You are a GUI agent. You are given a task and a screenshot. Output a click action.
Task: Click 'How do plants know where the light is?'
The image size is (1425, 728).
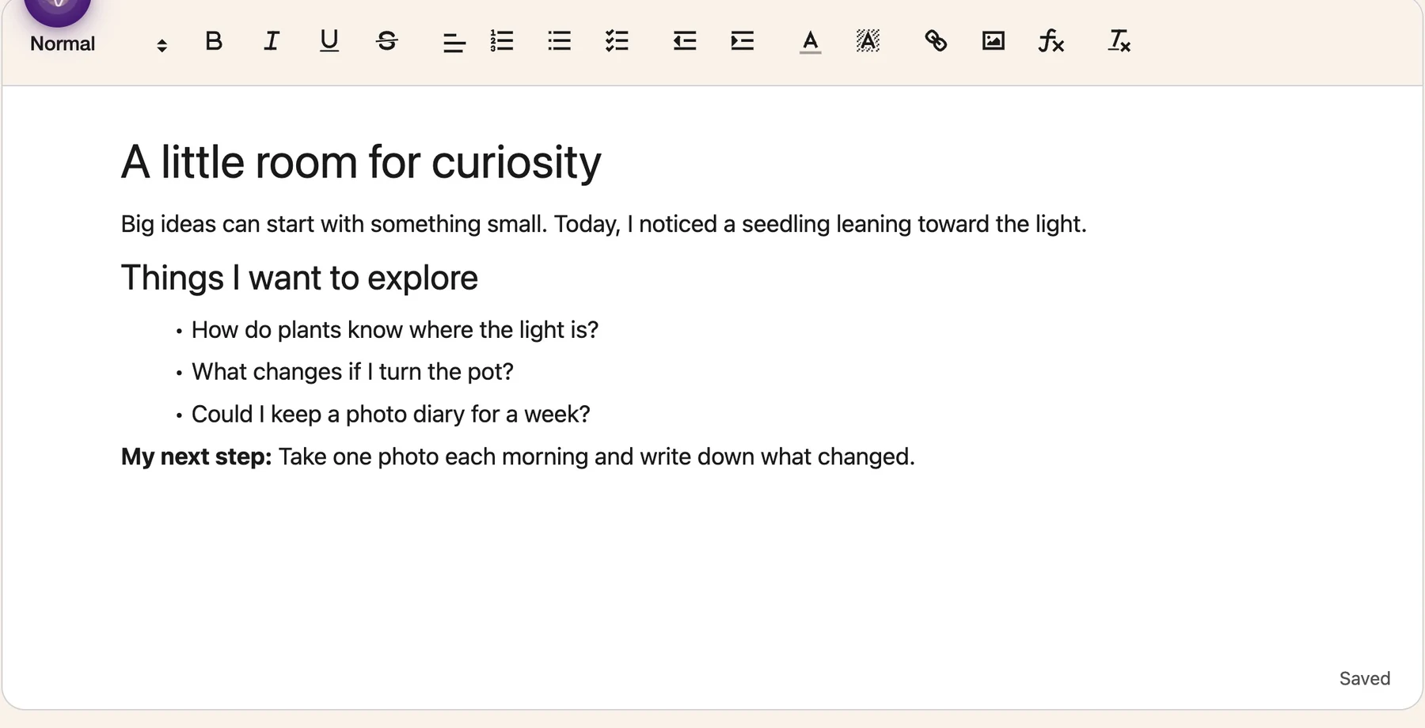395,330
